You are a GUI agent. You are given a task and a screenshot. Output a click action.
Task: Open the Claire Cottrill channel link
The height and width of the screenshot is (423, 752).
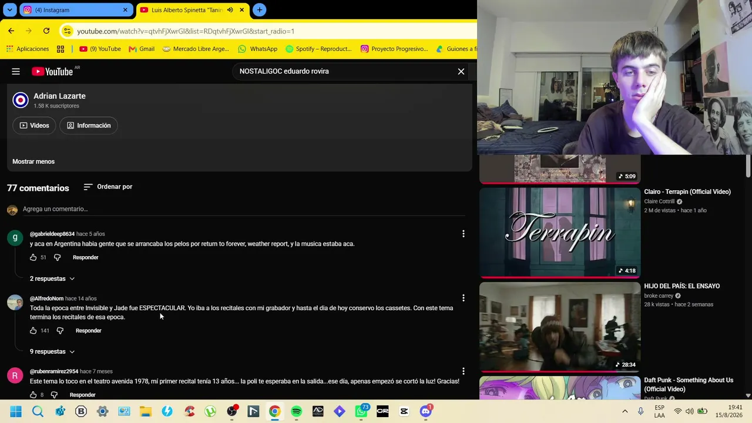click(x=659, y=202)
